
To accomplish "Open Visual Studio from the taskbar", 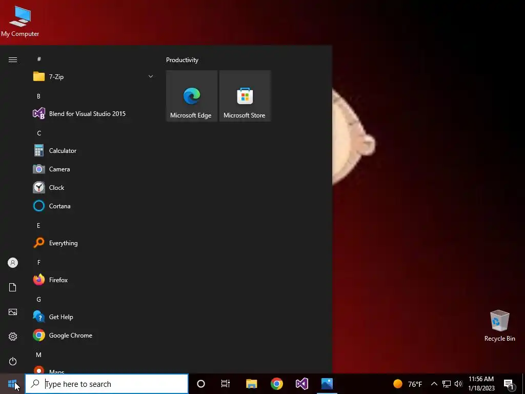I will 301,384.
